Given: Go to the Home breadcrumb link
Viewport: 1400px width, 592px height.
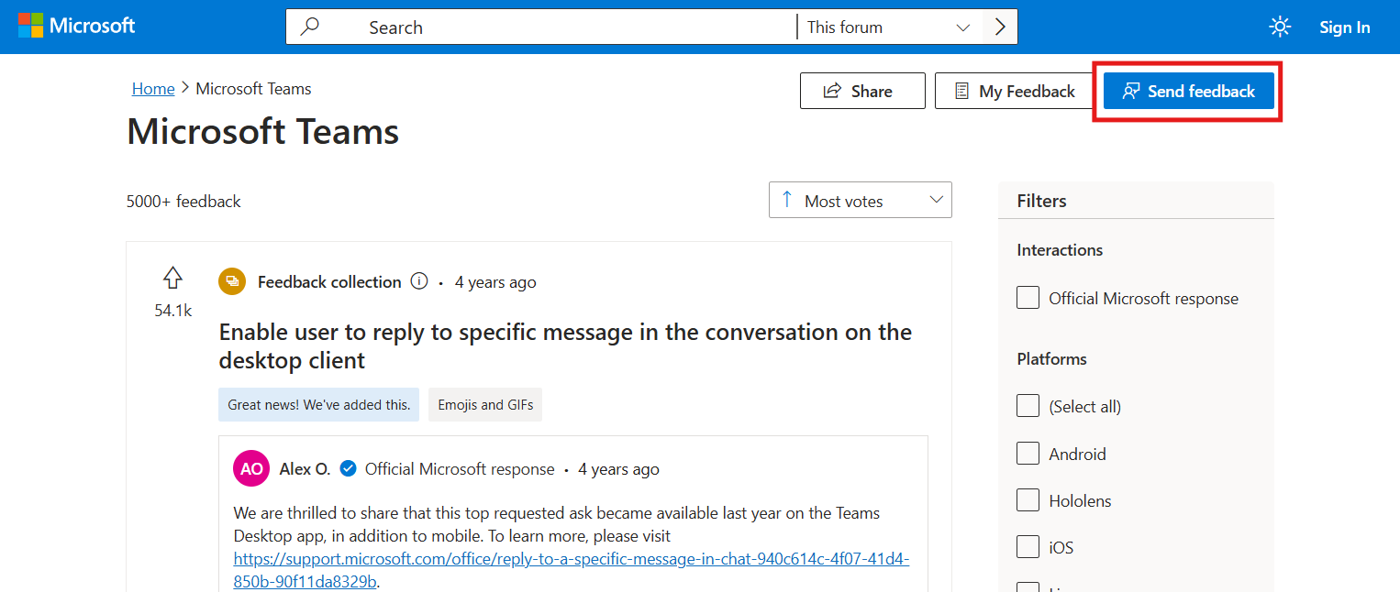Looking at the screenshot, I should pyautogui.click(x=153, y=89).
